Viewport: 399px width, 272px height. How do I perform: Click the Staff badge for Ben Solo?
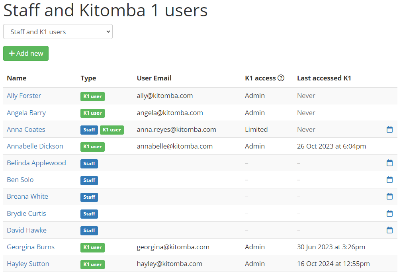pos(89,180)
